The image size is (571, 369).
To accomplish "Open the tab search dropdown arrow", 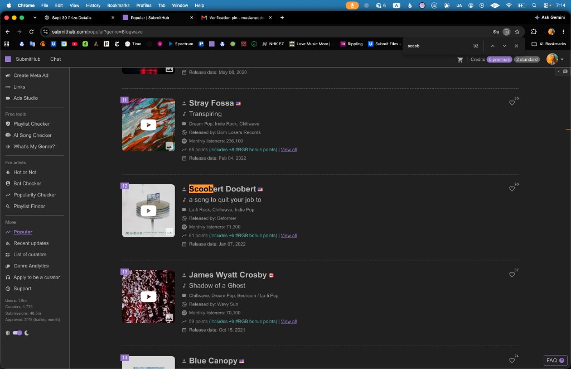I will 35,17.
